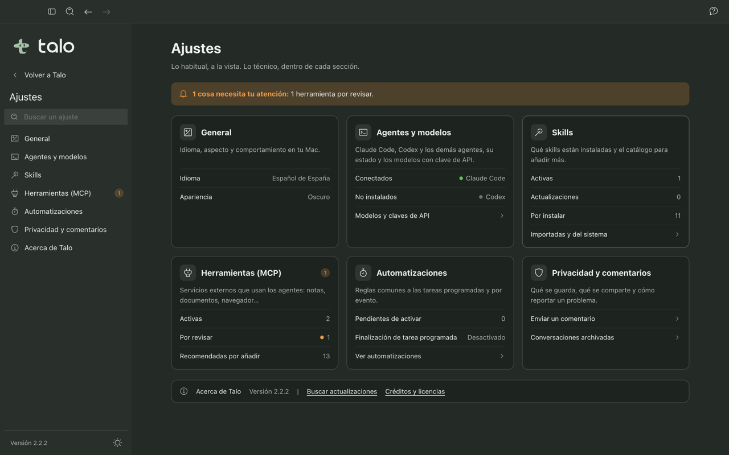Viewport: 729px width, 455px height.
Task: Toggle the sidebar panel icon
Action: pyautogui.click(x=52, y=11)
